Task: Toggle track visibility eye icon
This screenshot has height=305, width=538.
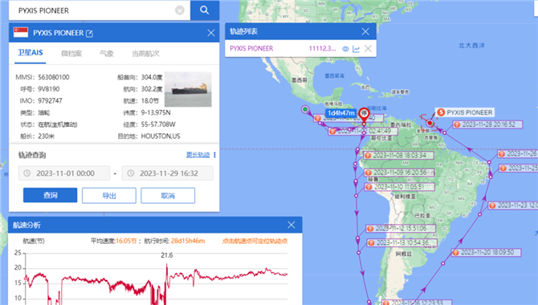Action: 345,49
